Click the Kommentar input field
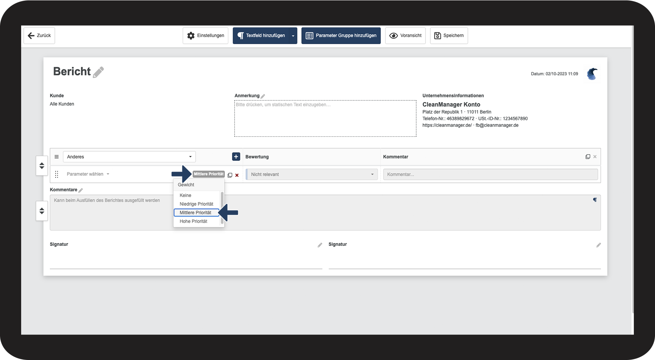This screenshot has width=655, height=360. click(x=490, y=174)
